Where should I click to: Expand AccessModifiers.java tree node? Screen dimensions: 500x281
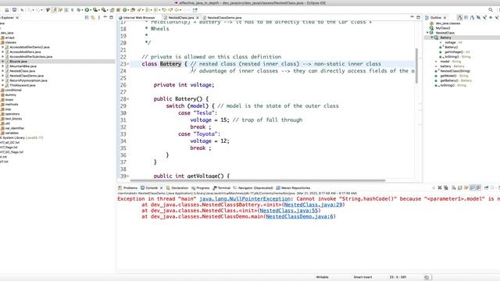tap(3, 52)
